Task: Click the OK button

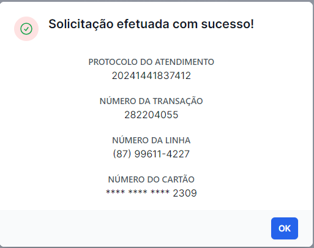Action: coord(285,228)
